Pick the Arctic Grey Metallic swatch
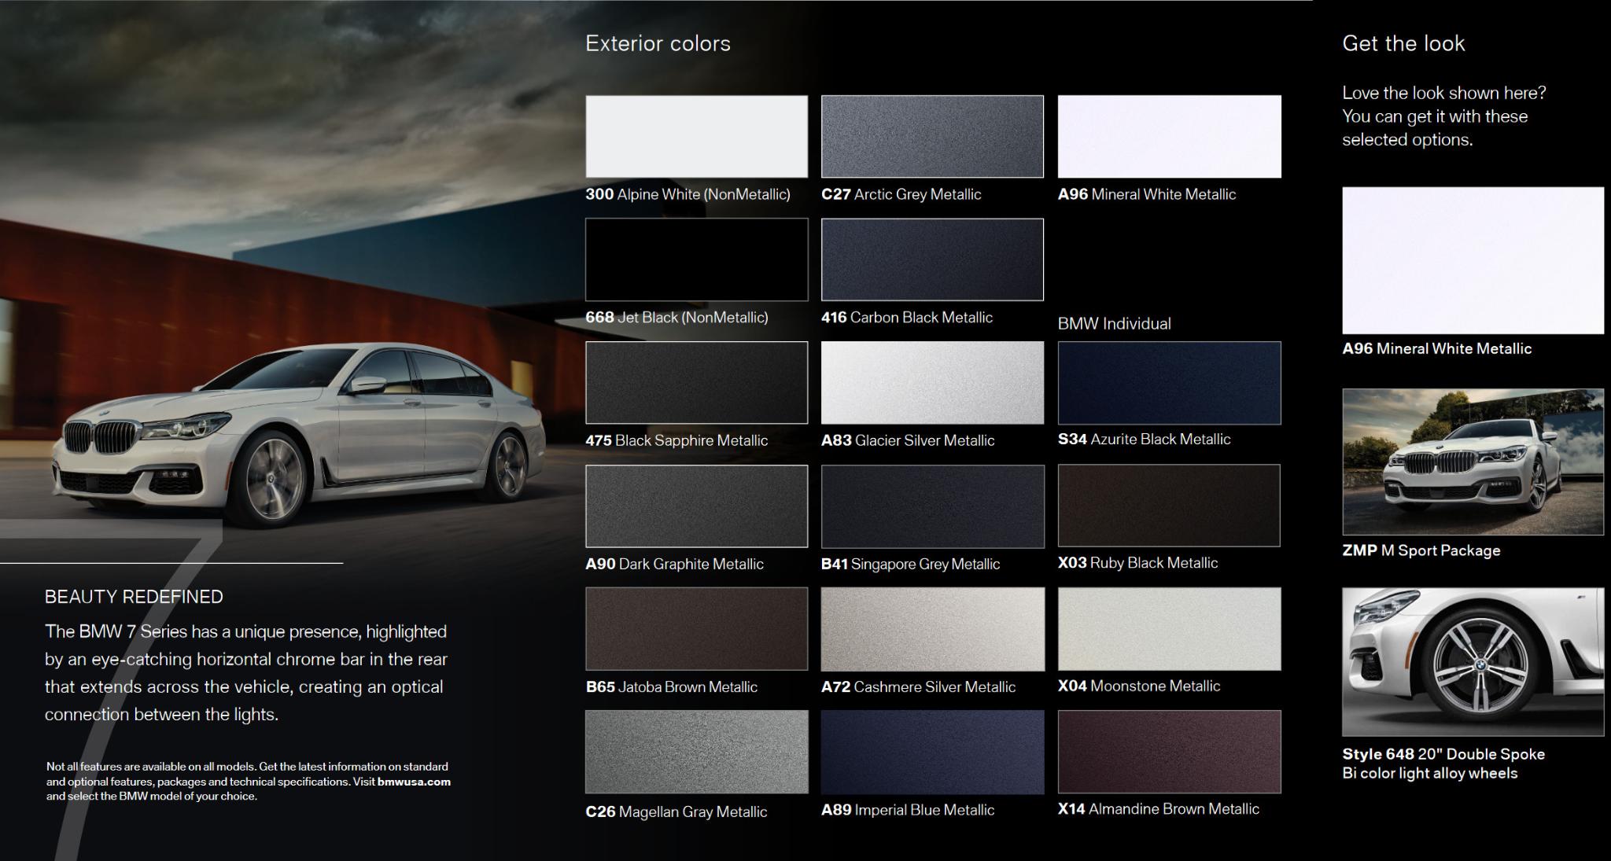 [932, 137]
